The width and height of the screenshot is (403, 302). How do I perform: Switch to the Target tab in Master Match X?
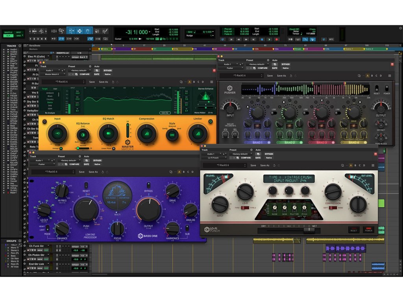point(45,89)
